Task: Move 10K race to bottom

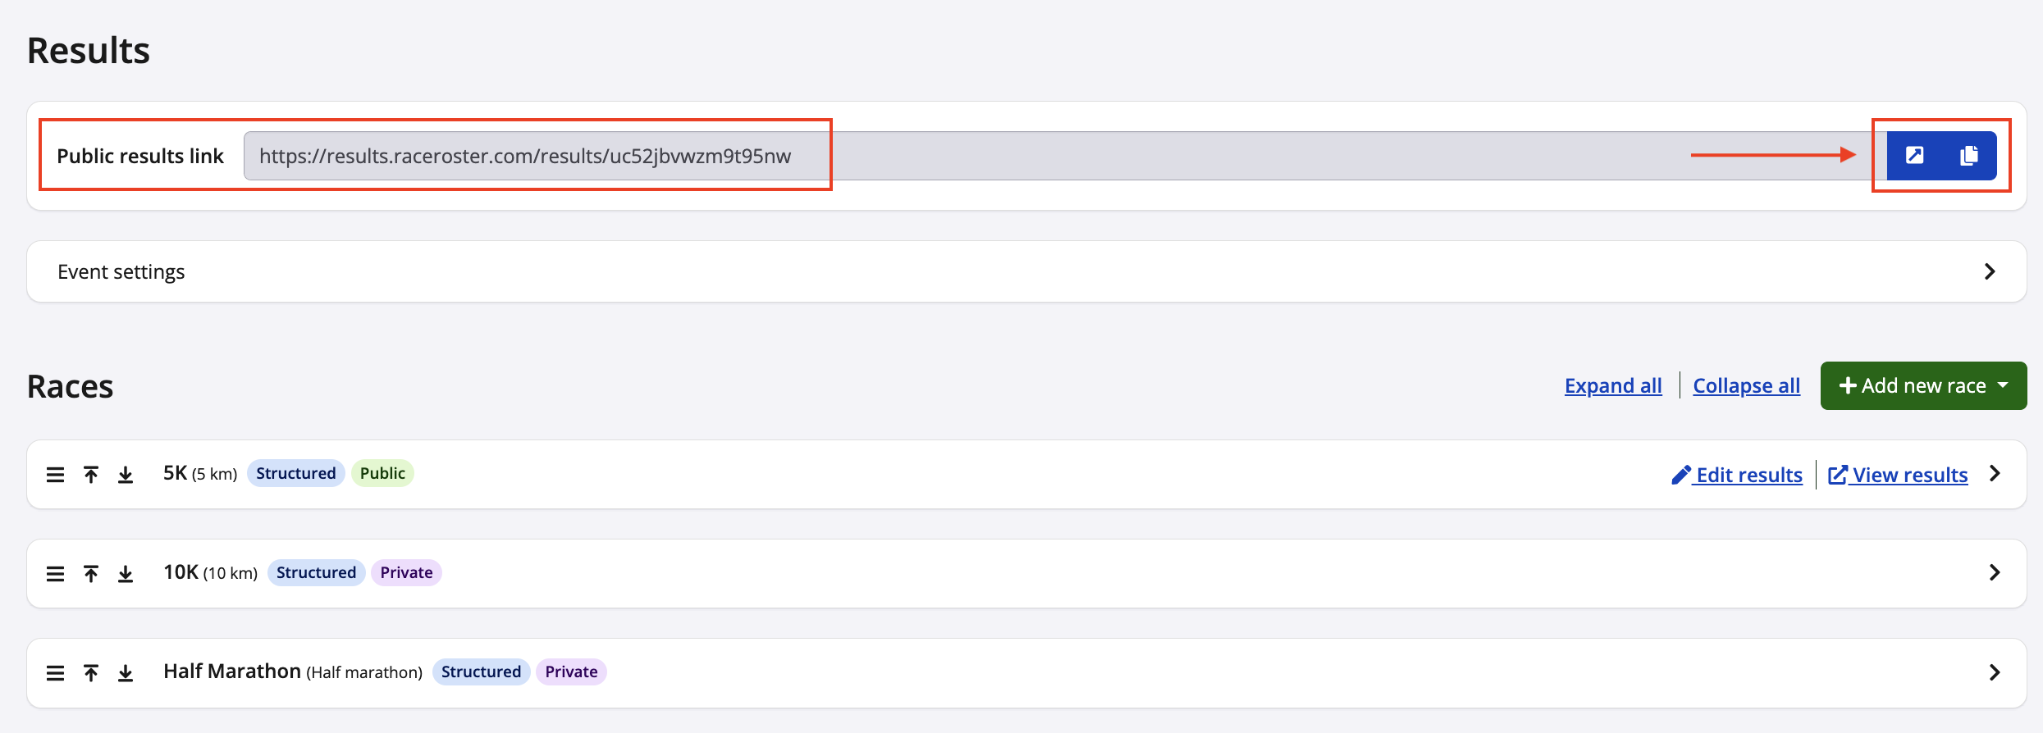Action: click(x=126, y=574)
